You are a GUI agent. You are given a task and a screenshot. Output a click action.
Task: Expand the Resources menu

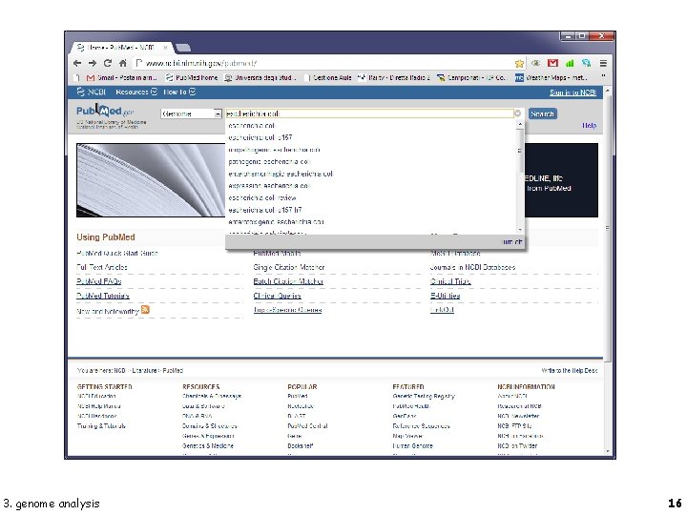coord(136,92)
